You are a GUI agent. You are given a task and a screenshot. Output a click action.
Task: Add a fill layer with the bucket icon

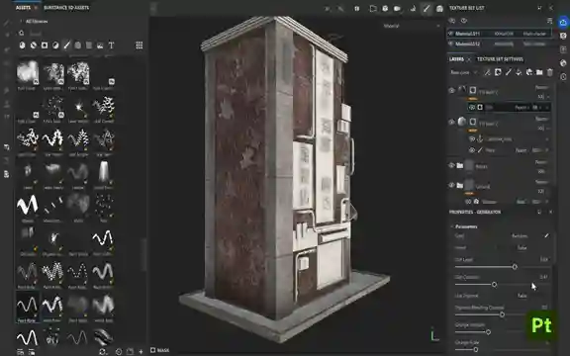[519, 72]
